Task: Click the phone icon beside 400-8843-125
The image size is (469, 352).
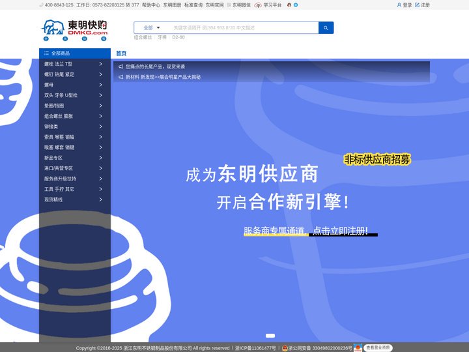Action: coord(41,5)
